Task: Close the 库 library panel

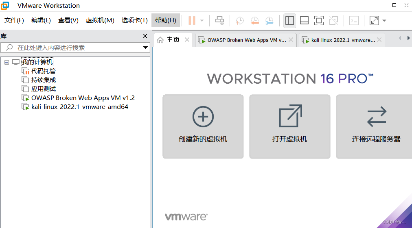Action: tap(145, 36)
